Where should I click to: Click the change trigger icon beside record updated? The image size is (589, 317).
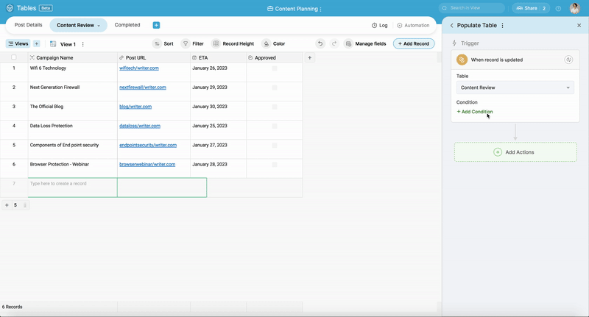(x=568, y=60)
